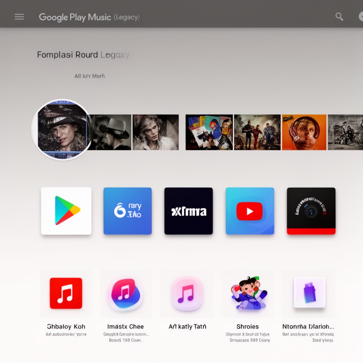Click the "All krr Morh" label
Image resolution: width=363 pixels, height=363 pixels.
pos(90,76)
